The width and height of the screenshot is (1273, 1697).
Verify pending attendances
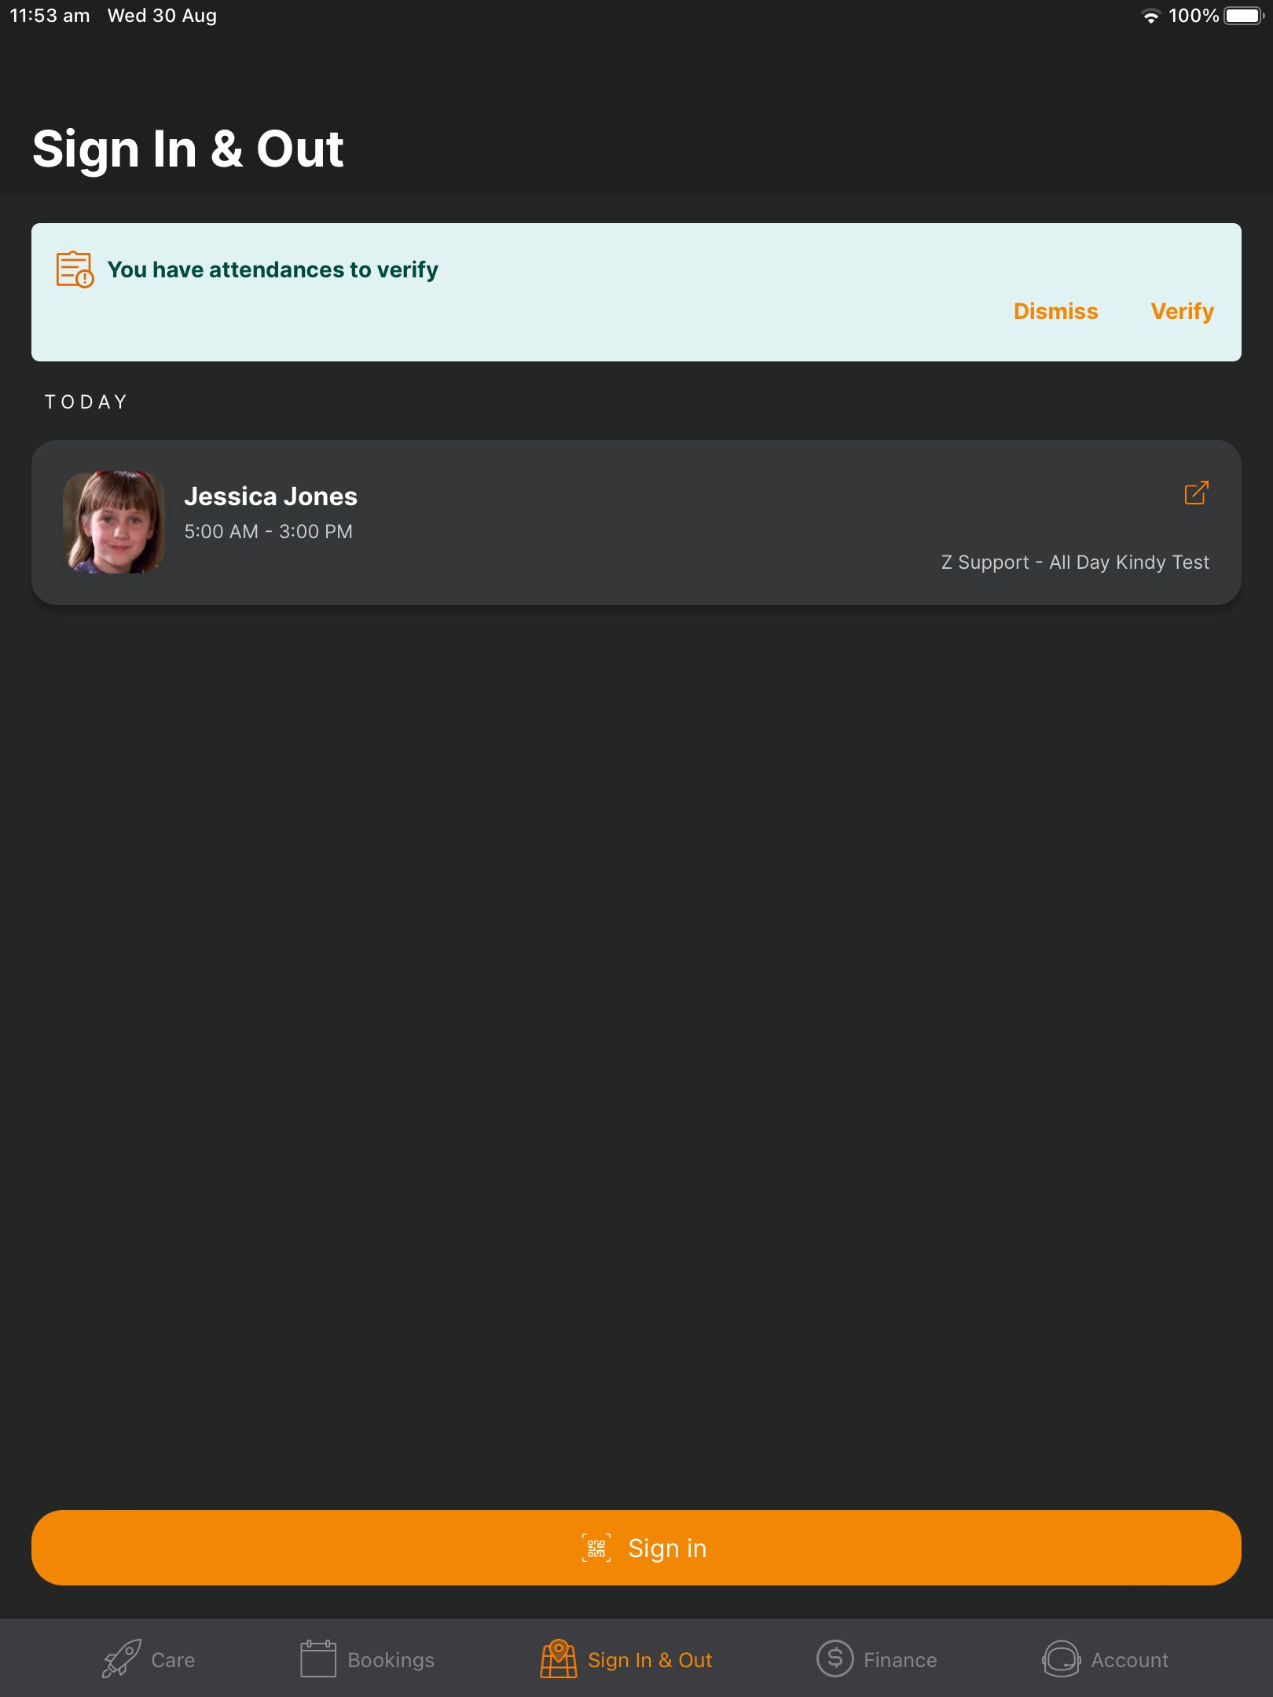(x=1182, y=311)
